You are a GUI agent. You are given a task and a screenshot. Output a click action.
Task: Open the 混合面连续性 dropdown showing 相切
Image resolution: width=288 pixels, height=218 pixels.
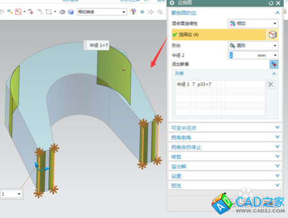click(x=253, y=24)
